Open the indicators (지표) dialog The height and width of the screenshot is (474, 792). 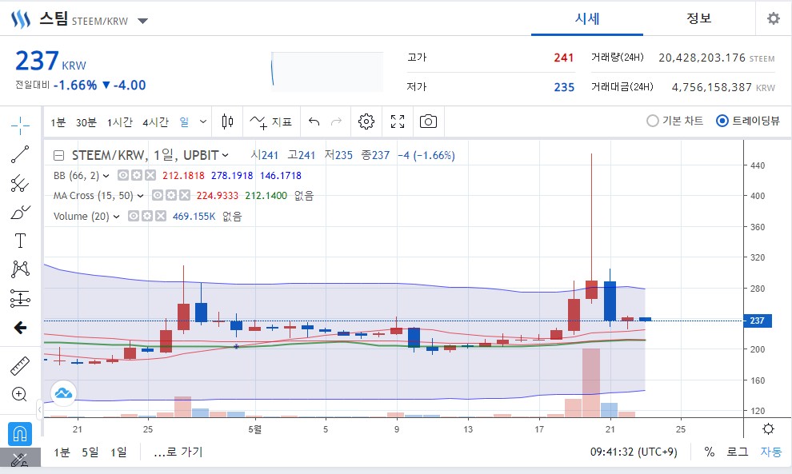(270, 121)
